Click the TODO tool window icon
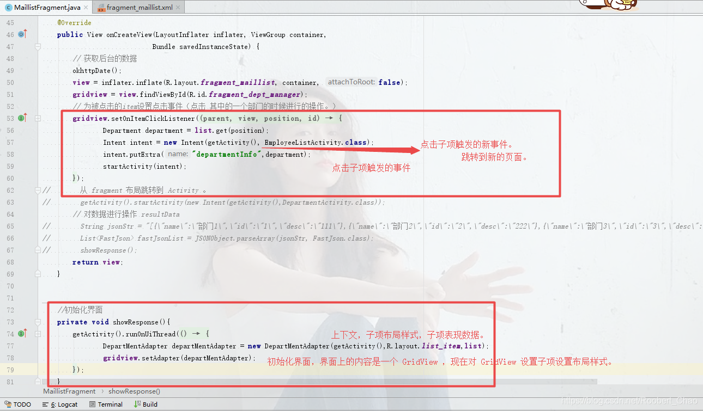This screenshot has width=703, height=411. click(8, 404)
